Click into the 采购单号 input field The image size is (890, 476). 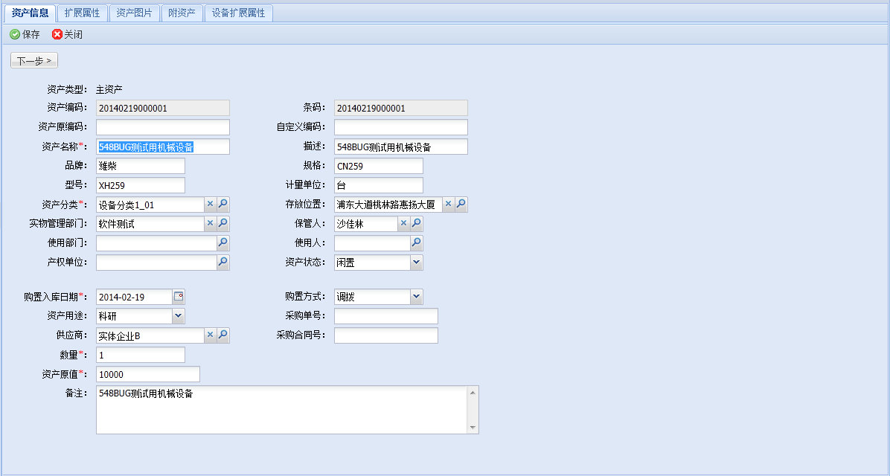385,316
